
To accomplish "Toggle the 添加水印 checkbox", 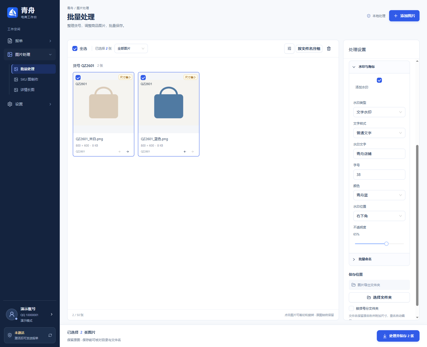I will click(379, 80).
